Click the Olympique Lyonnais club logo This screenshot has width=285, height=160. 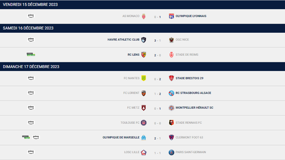(x=171, y=16)
